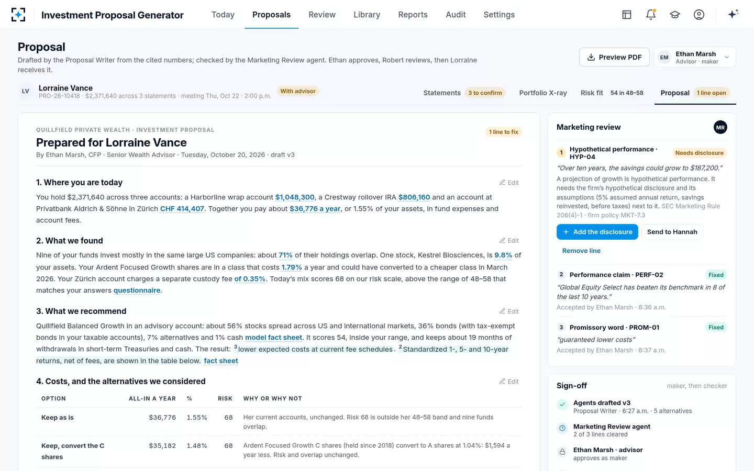Edit section 3 What we recommend
Image resolution: width=754 pixels, height=471 pixels.
[x=509, y=311]
